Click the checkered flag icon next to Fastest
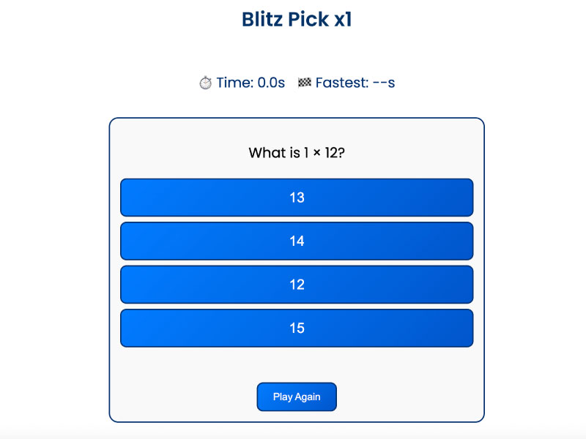 305,83
